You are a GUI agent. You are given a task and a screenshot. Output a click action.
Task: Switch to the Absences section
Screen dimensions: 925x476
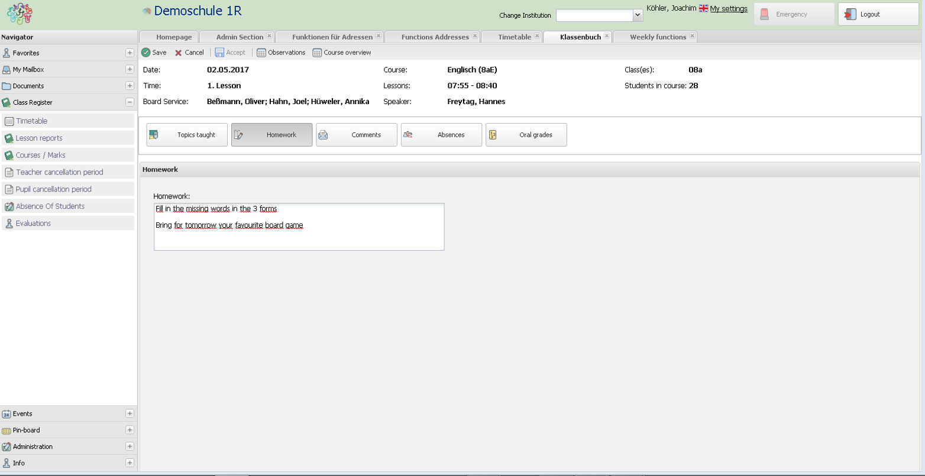pyautogui.click(x=441, y=135)
